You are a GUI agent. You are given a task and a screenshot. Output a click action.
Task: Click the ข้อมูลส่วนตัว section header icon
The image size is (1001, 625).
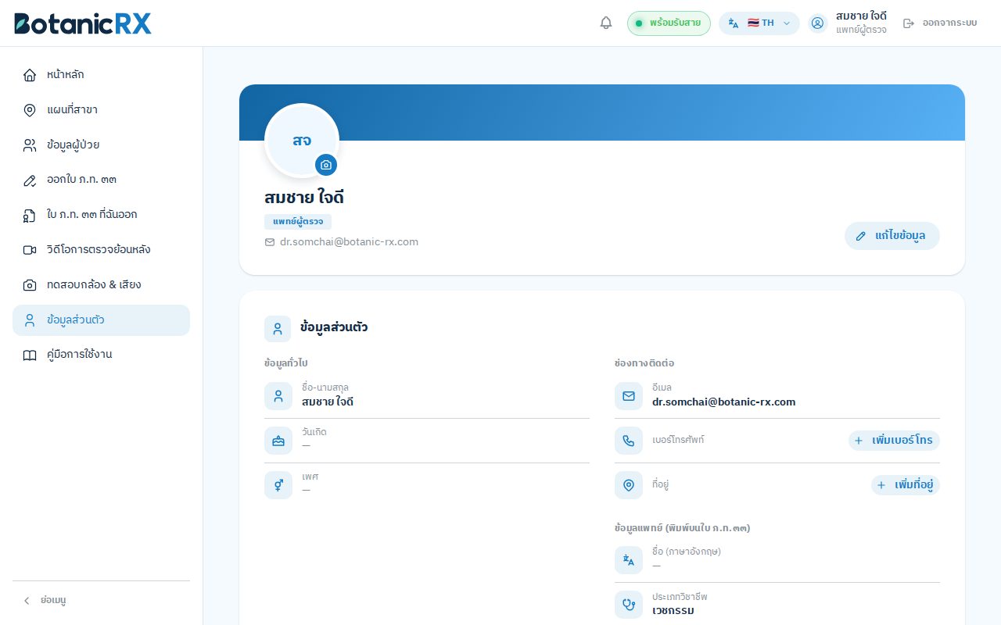click(x=278, y=329)
